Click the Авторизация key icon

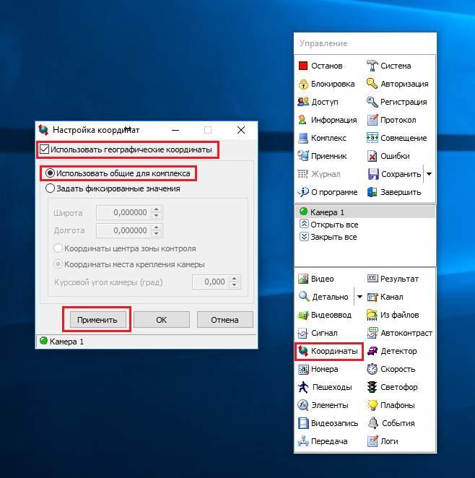click(372, 84)
